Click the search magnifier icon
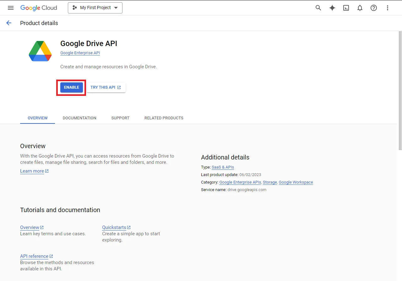Screen dimensions: 402x281 coord(318,8)
